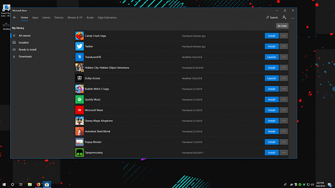The width and height of the screenshot is (335, 188).
Task: Open File Explorer from taskbar
Action: (x=29, y=184)
